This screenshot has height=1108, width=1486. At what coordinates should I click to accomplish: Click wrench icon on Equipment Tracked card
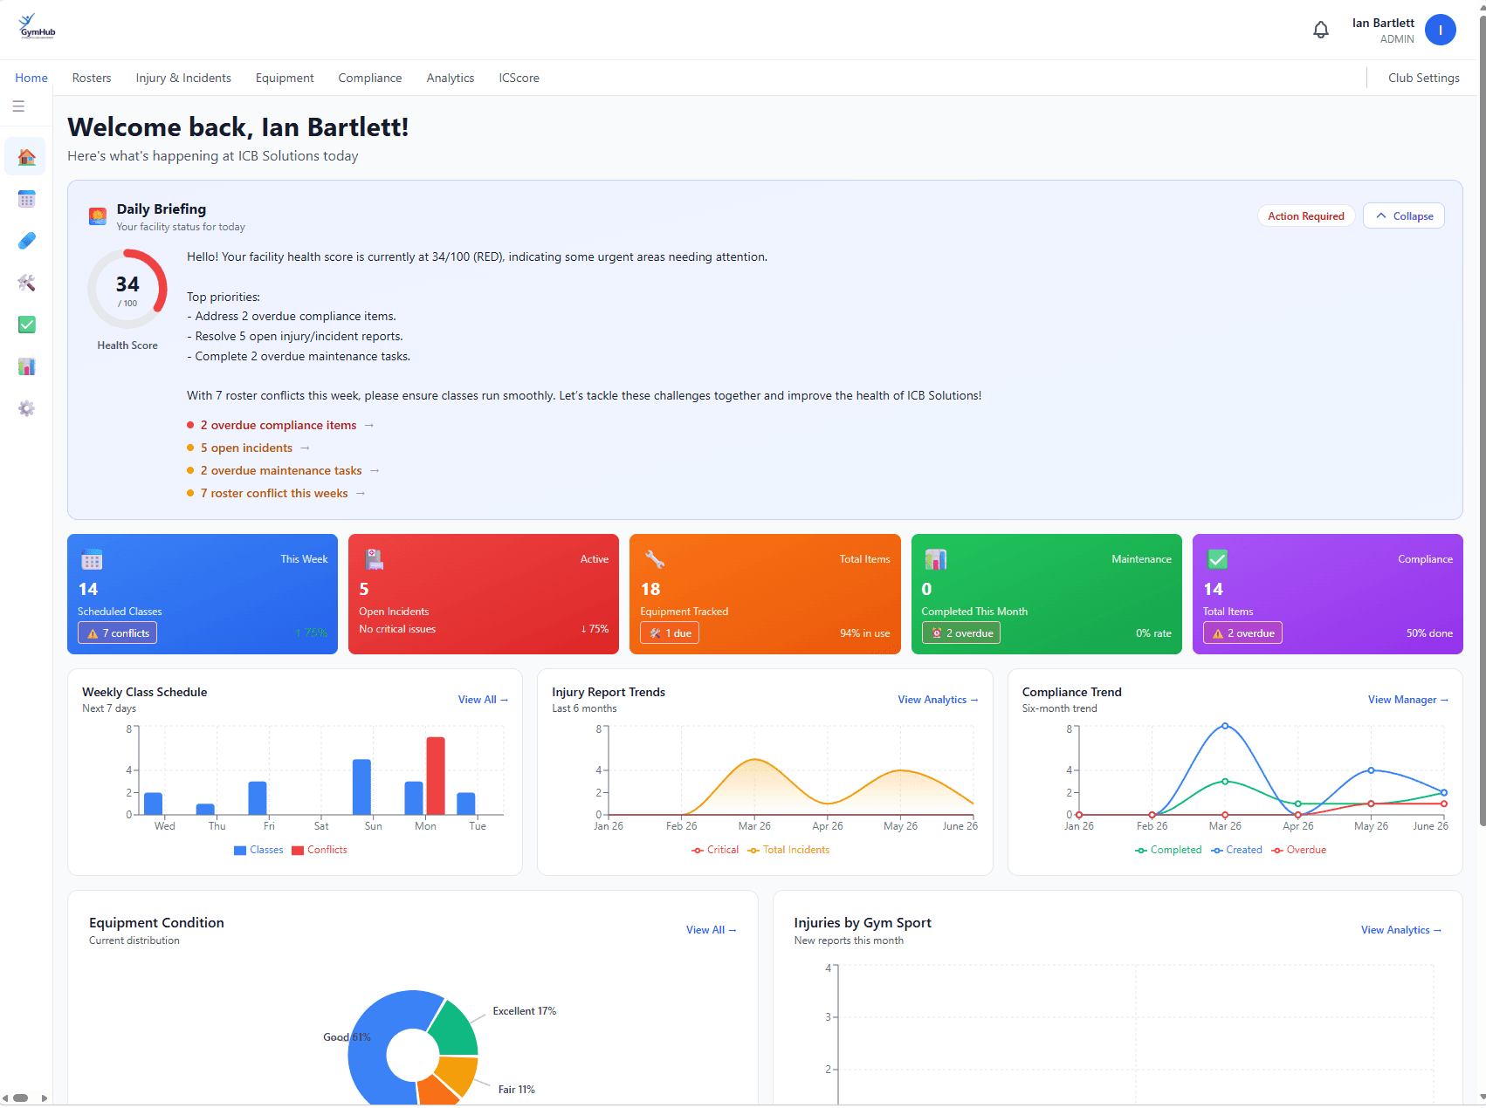point(655,559)
